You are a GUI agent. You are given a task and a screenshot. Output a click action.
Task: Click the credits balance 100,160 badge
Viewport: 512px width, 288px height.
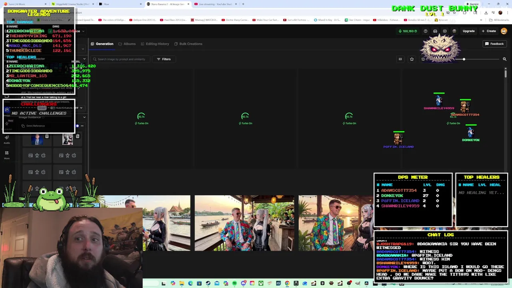[408, 31]
